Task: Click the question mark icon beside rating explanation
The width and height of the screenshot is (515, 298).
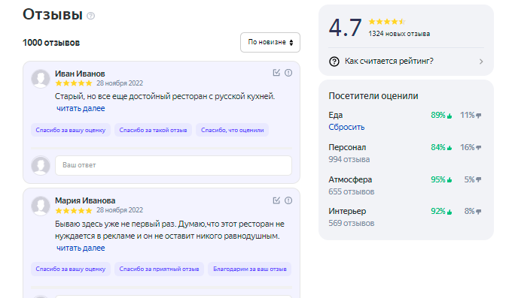Action: [334, 62]
